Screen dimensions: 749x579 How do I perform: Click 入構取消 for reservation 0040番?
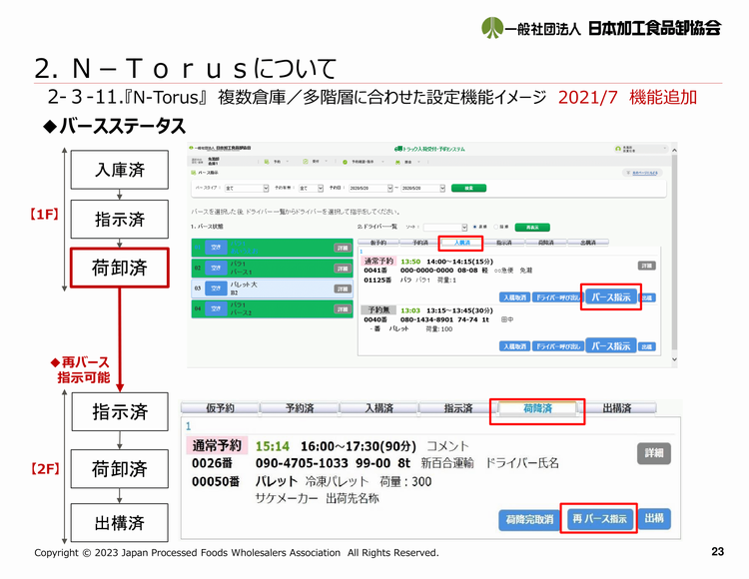[x=514, y=346]
